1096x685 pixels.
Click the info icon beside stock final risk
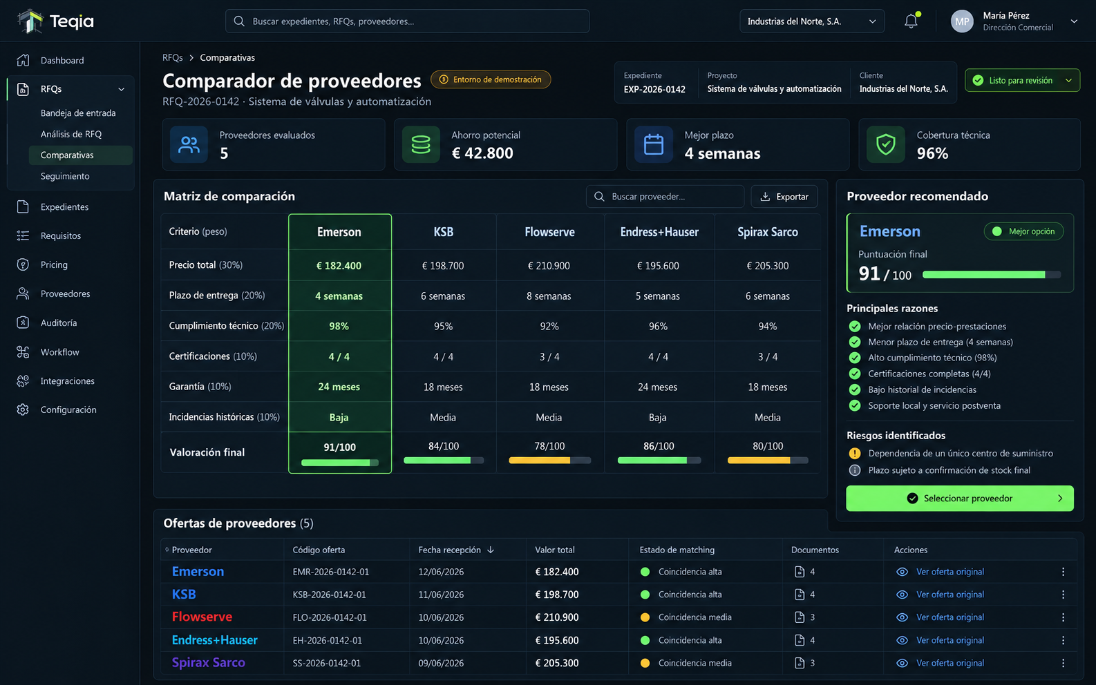pyautogui.click(x=855, y=470)
